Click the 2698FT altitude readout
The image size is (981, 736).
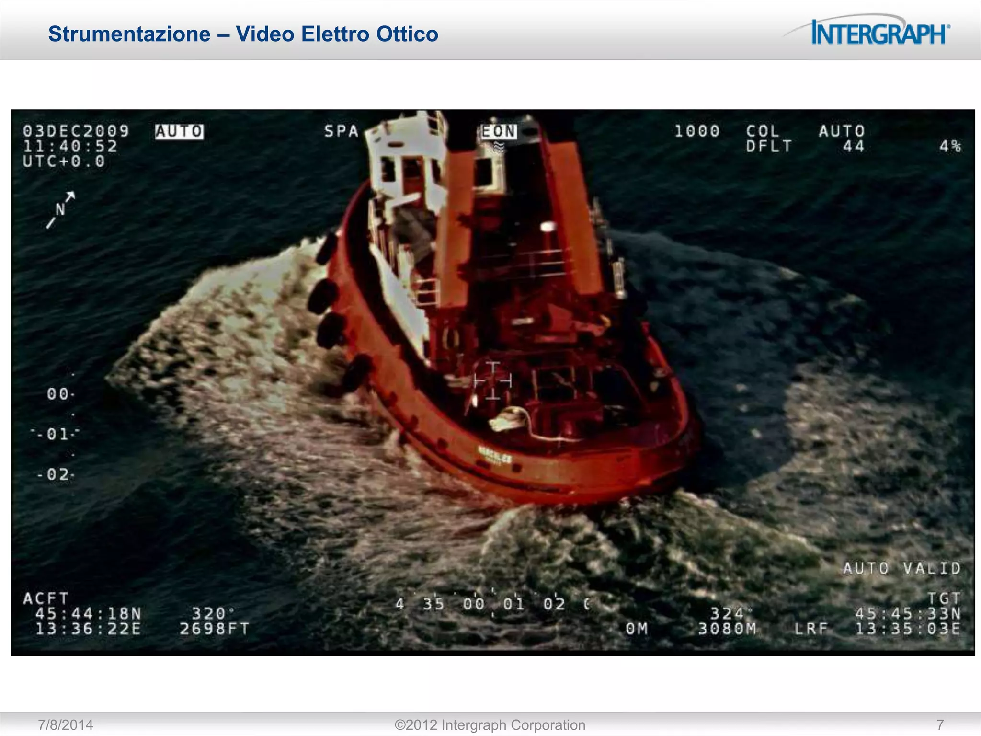coord(215,629)
